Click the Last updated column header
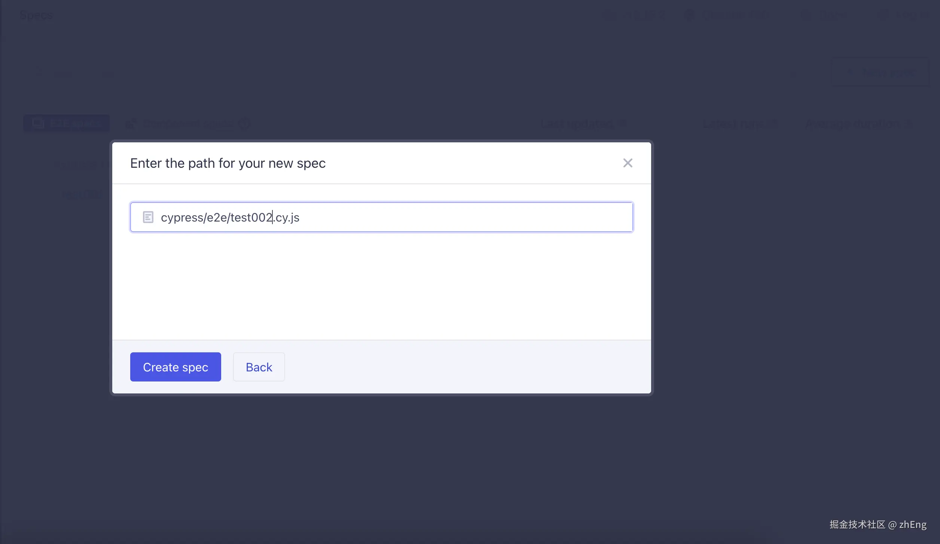The width and height of the screenshot is (940, 544). coord(577,124)
